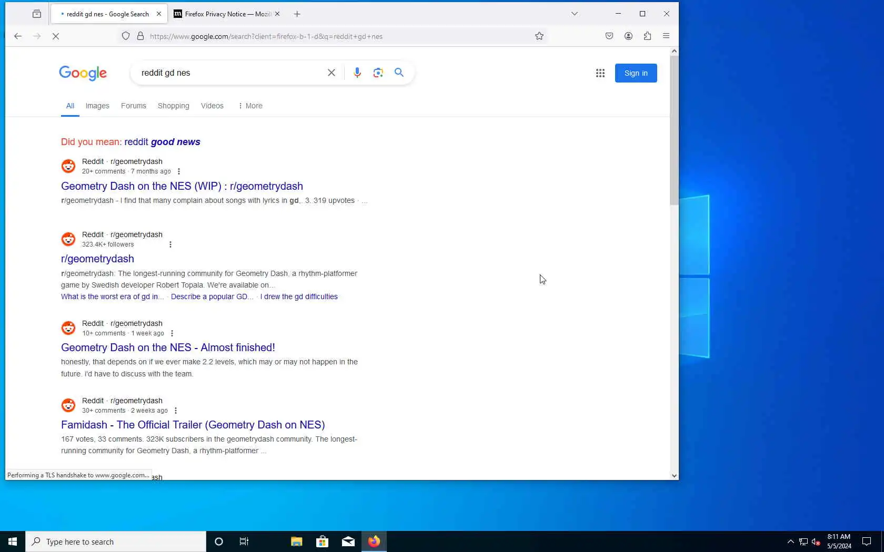Open Task View on the taskbar
The image size is (884, 552).
244,541
